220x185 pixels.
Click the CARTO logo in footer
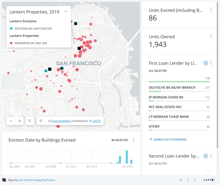pos(208,180)
